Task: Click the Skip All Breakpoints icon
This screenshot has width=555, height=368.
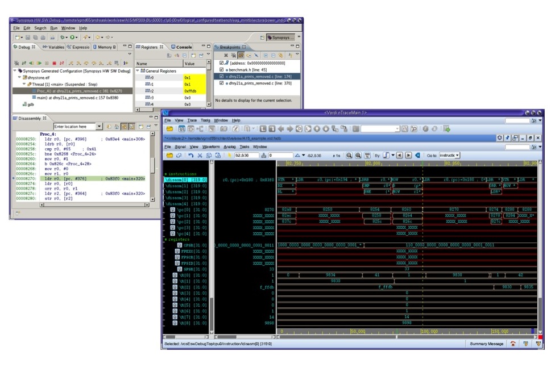Action: (x=256, y=56)
